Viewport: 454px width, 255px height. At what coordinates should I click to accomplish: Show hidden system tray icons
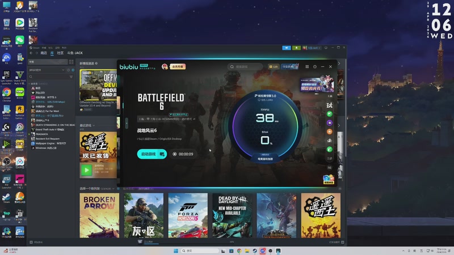coord(403,250)
